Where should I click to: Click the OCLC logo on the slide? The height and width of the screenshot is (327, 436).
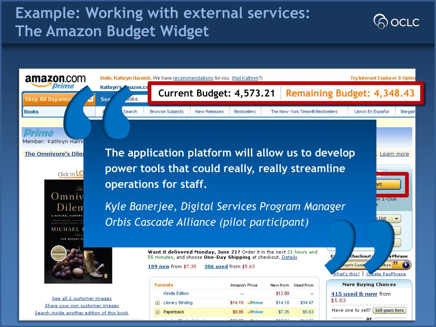click(397, 21)
